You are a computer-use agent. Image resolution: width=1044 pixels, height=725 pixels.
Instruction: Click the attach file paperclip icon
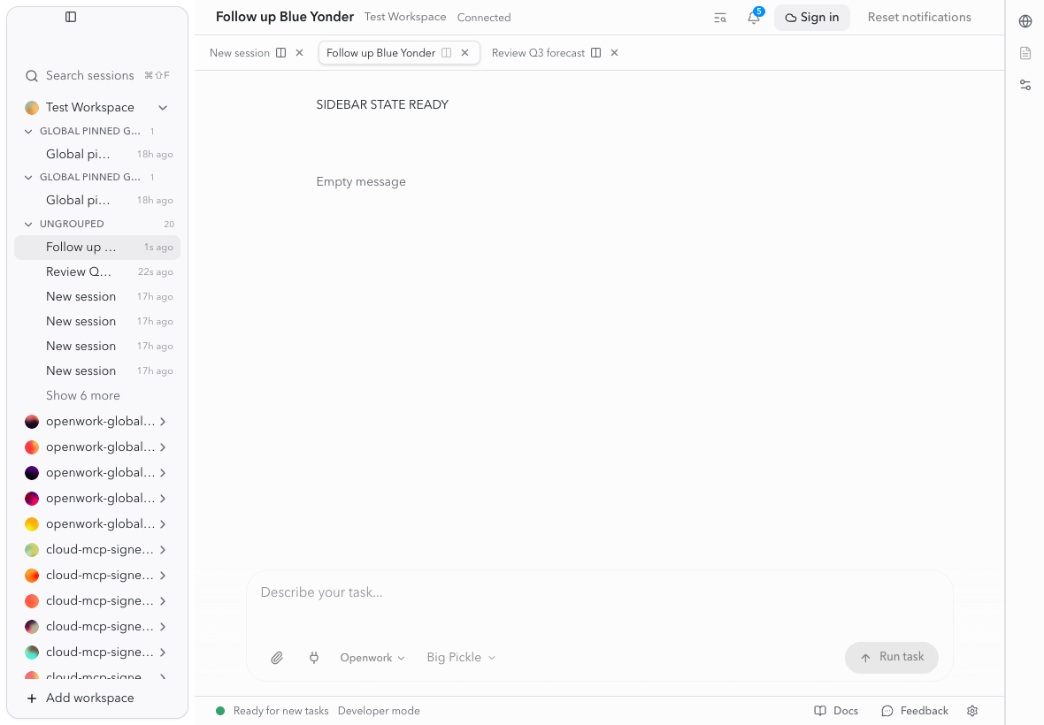point(277,658)
